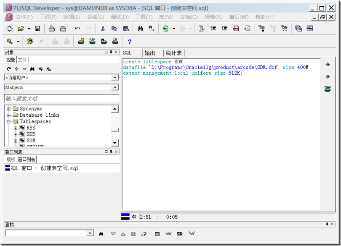The height and width of the screenshot is (246, 341).
Task: Click the Copy icon in toolbar
Action: (x=114, y=29)
